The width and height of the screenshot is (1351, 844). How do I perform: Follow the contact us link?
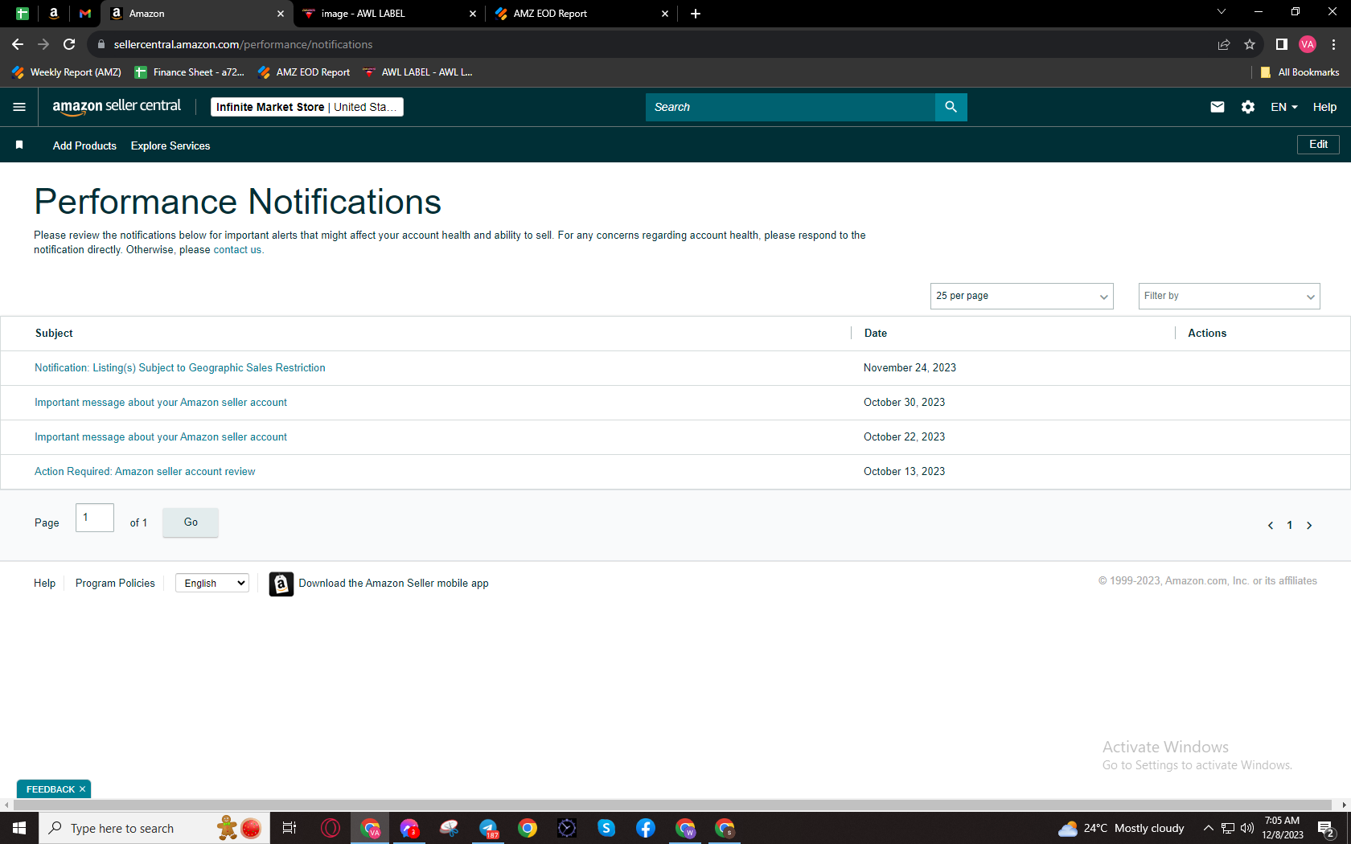237,250
